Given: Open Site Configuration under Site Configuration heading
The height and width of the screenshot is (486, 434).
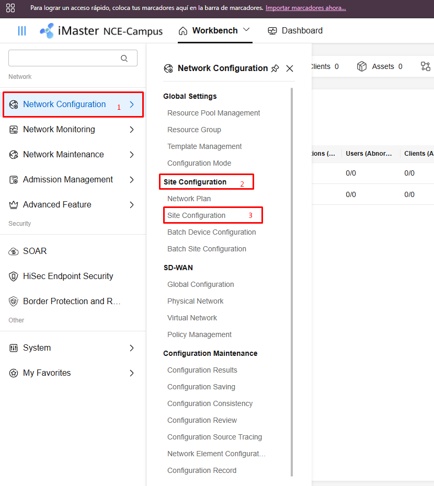Looking at the screenshot, I should click(x=197, y=215).
